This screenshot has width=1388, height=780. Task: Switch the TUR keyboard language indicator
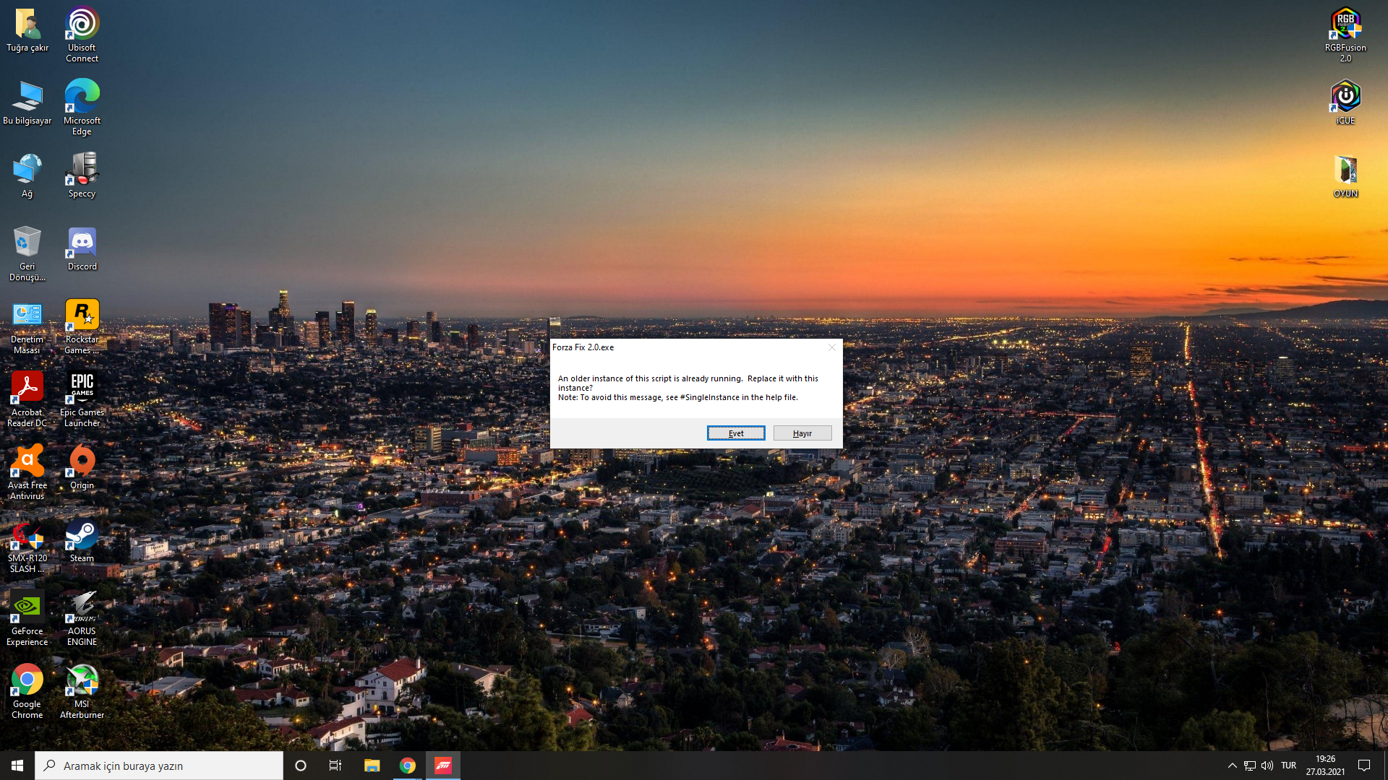coord(1288,766)
